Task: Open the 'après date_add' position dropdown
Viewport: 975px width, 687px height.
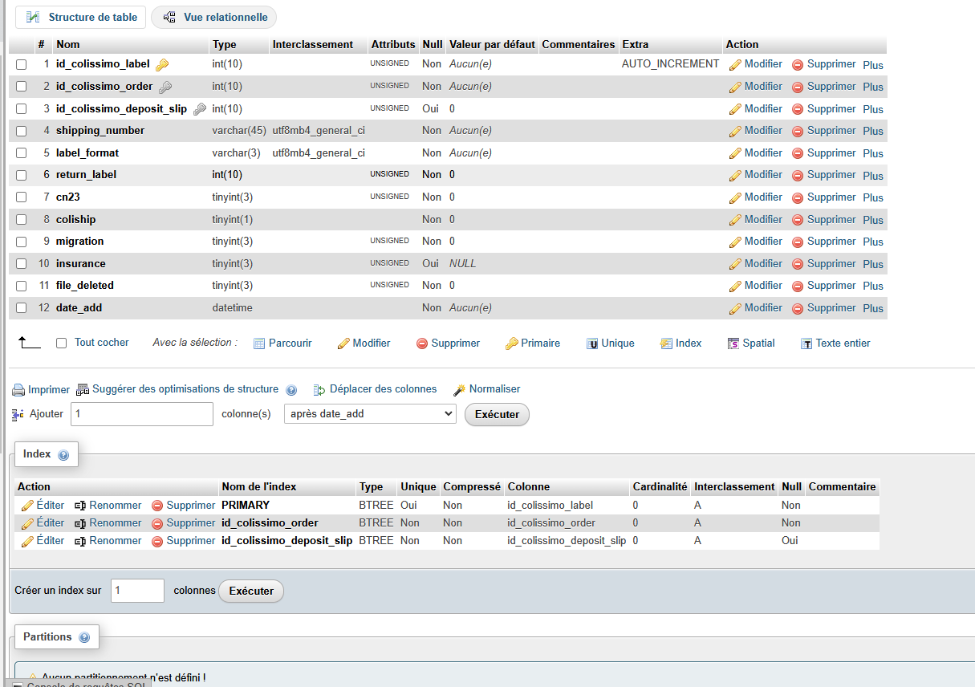Action: (x=371, y=414)
